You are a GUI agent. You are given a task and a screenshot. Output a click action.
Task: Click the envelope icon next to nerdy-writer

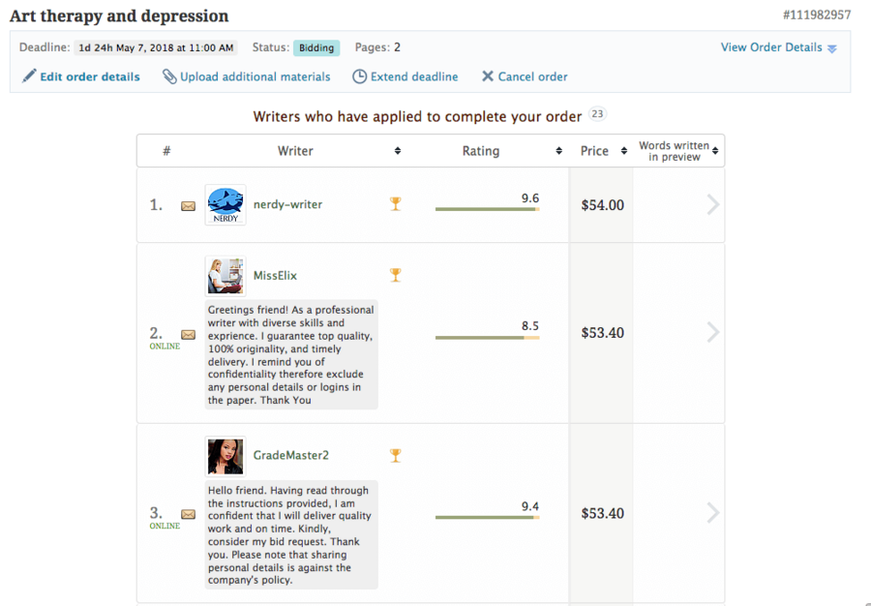click(189, 206)
